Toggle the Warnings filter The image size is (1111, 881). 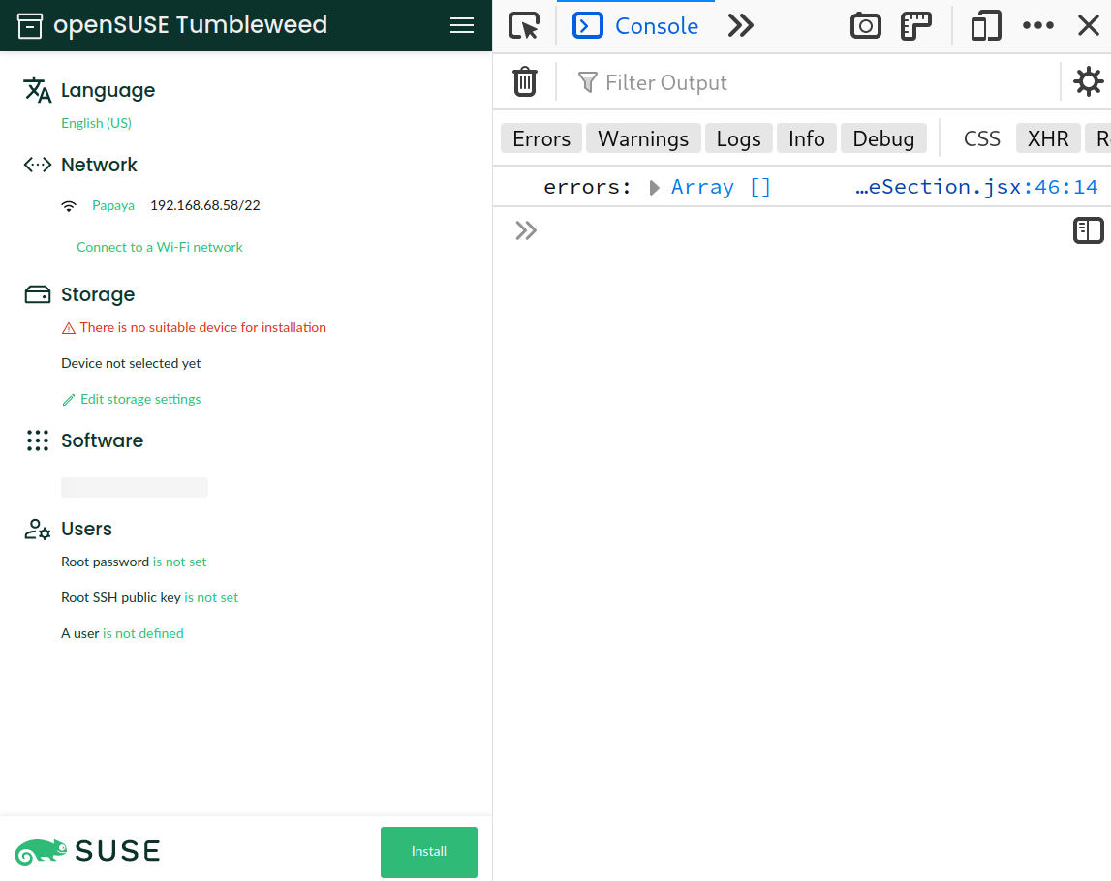click(643, 138)
